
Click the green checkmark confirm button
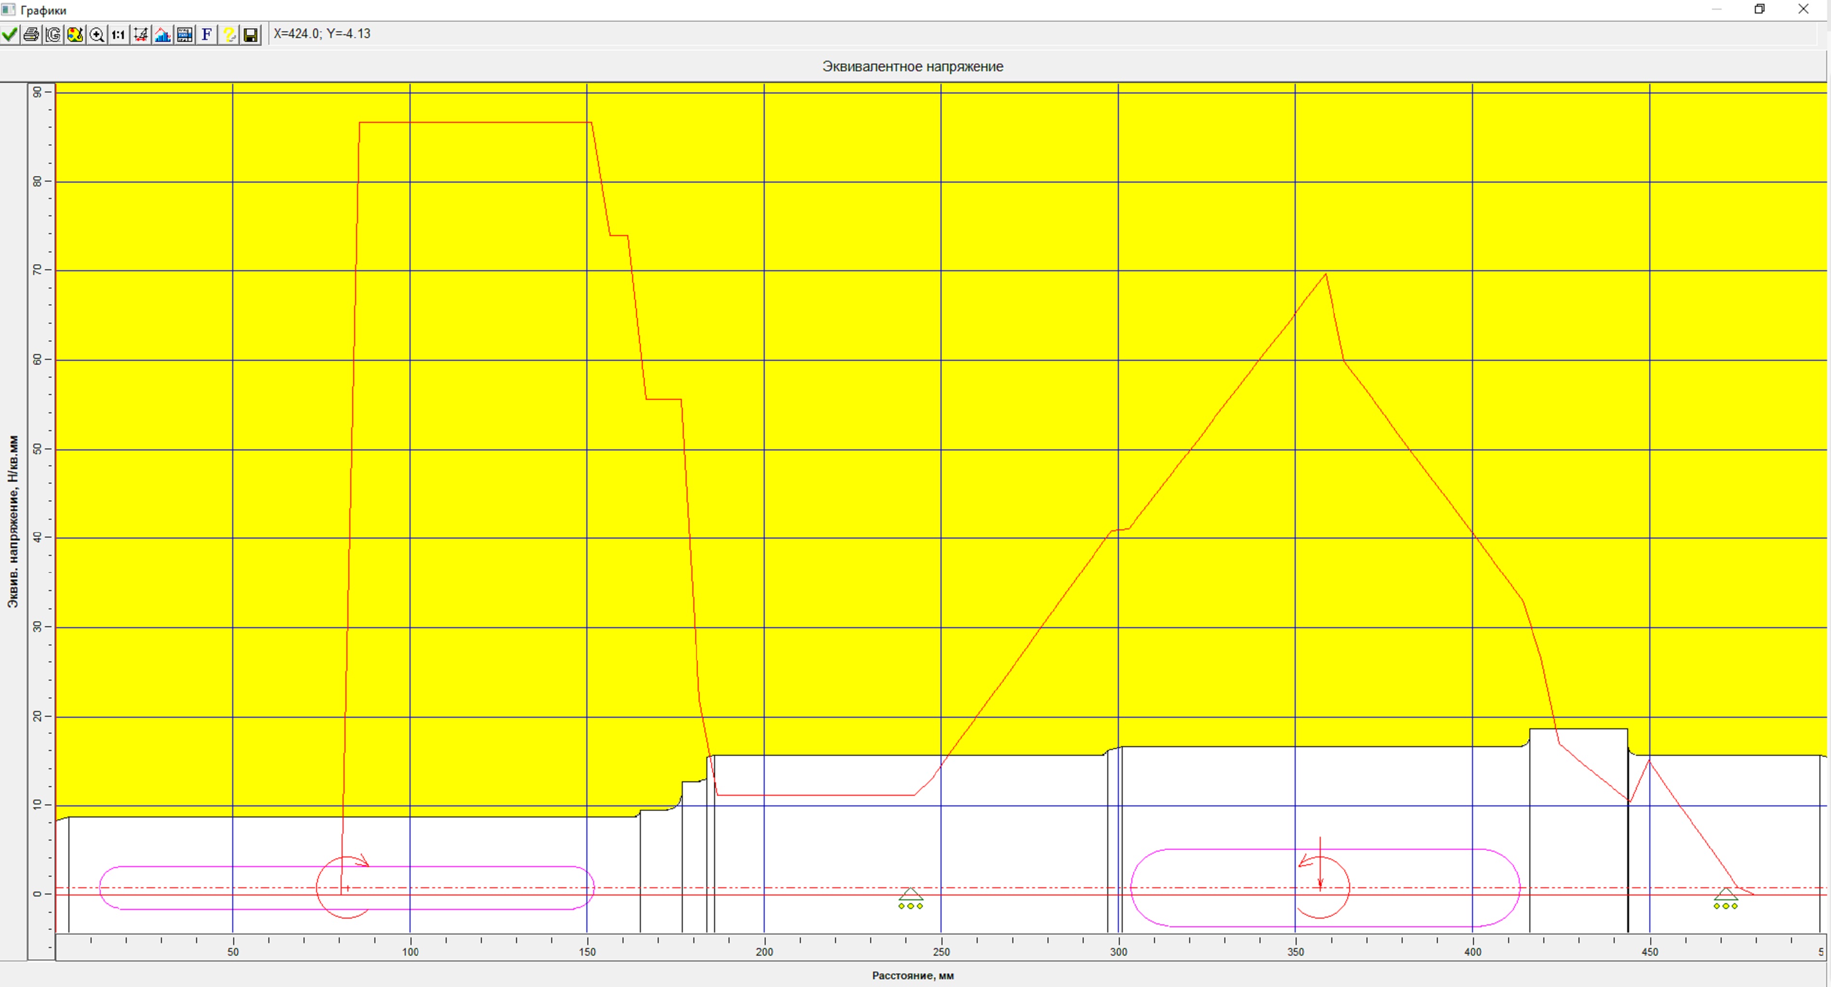point(10,34)
